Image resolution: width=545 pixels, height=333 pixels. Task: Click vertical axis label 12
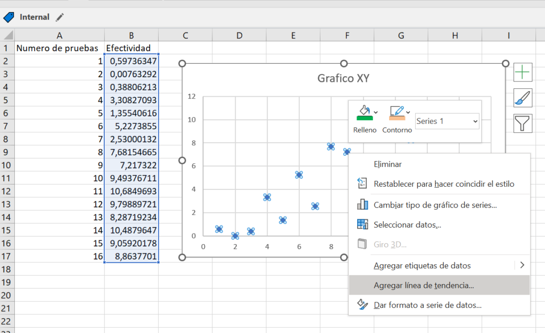click(192, 96)
